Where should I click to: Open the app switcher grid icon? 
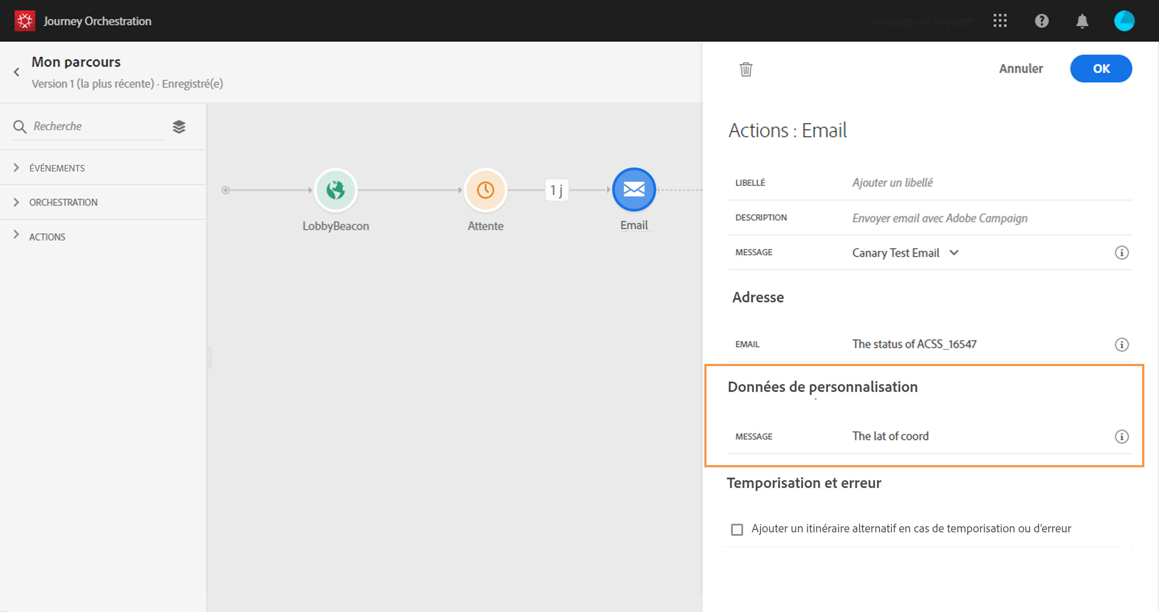point(1000,21)
